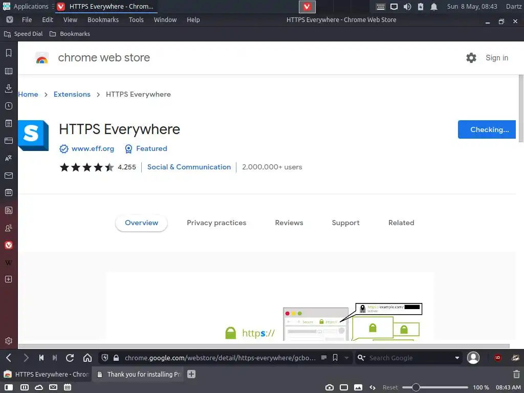Open the File menu
Image resolution: width=524 pixels, height=393 pixels.
coord(27,20)
